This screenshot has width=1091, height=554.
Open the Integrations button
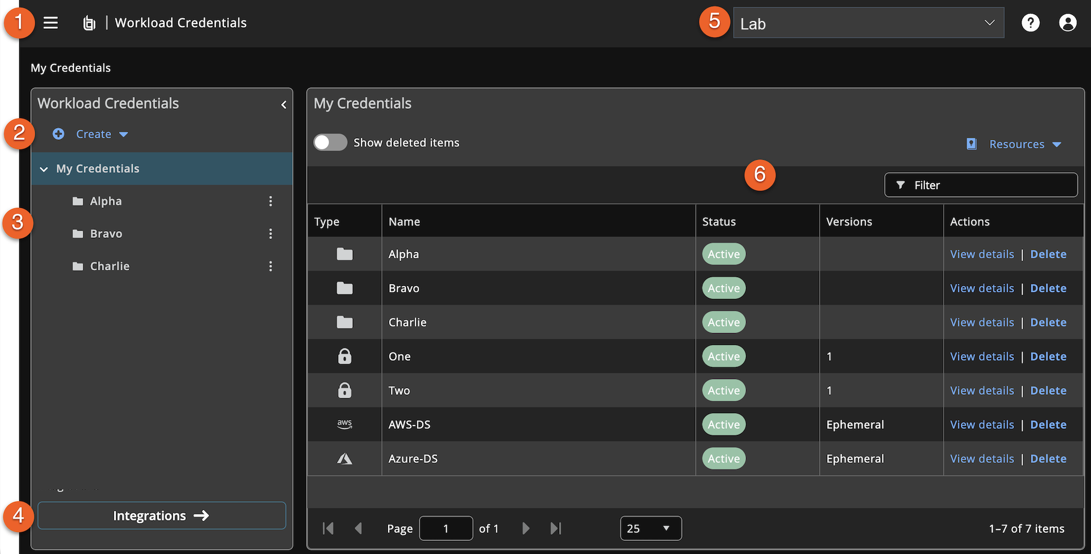click(x=161, y=515)
